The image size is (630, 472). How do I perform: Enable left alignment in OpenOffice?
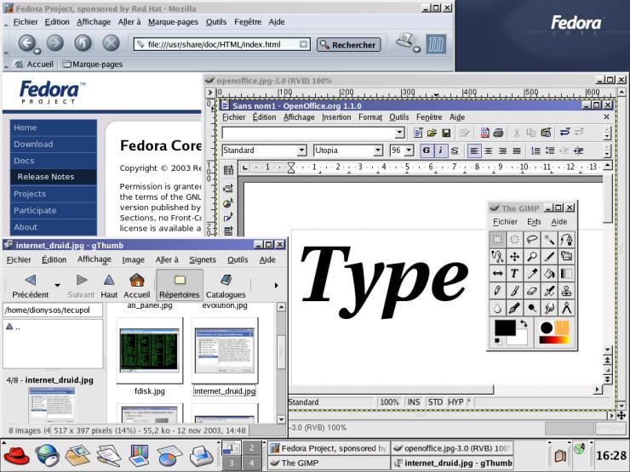coord(474,151)
